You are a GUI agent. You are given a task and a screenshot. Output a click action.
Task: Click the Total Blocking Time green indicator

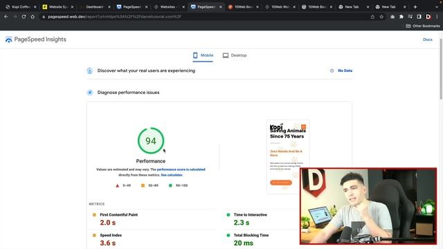point(228,235)
